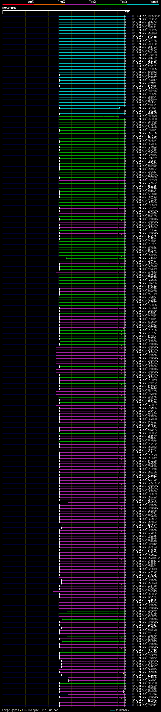Click the green alignment bar for UniRef100_Q9LQK9
Viewport: 161px width, 712px height.
click(x=89, y=116)
